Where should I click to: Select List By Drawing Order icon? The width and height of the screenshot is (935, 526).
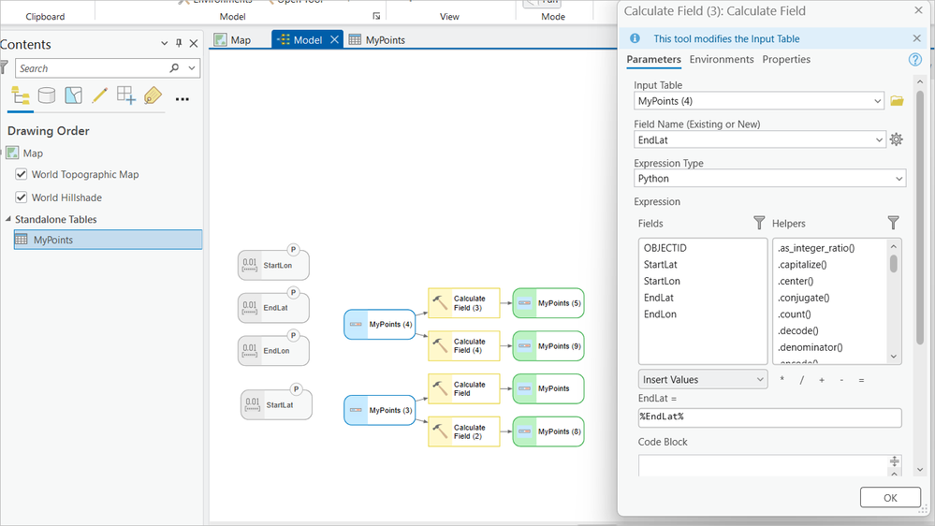click(21, 95)
